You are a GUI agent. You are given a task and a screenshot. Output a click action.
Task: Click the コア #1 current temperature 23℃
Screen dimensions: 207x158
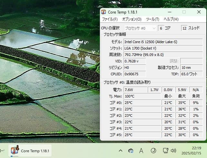(142, 109)
